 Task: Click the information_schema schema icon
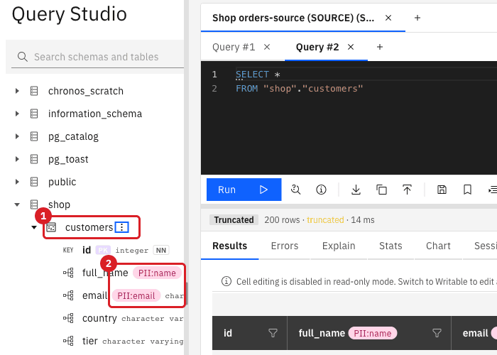click(34, 114)
